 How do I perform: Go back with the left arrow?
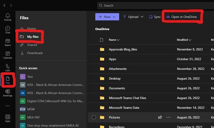(4, 5)
